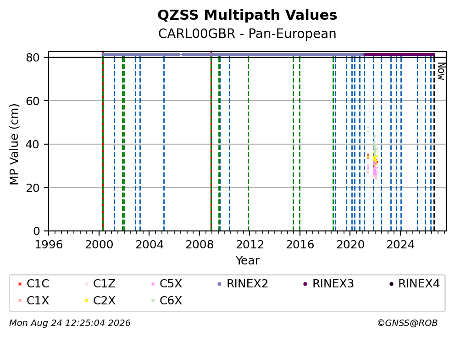455x337 pixels.
Task: Click the RINEX4 black legend dot
Action: pos(391,284)
